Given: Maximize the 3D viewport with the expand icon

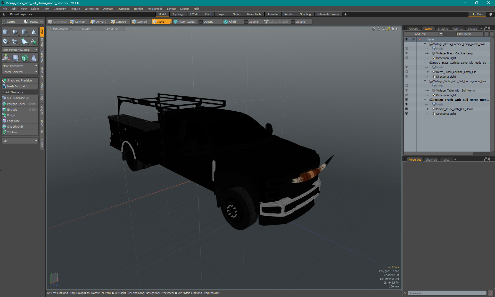Looking at the screenshot, I should pyautogui.click(x=388, y=29).
